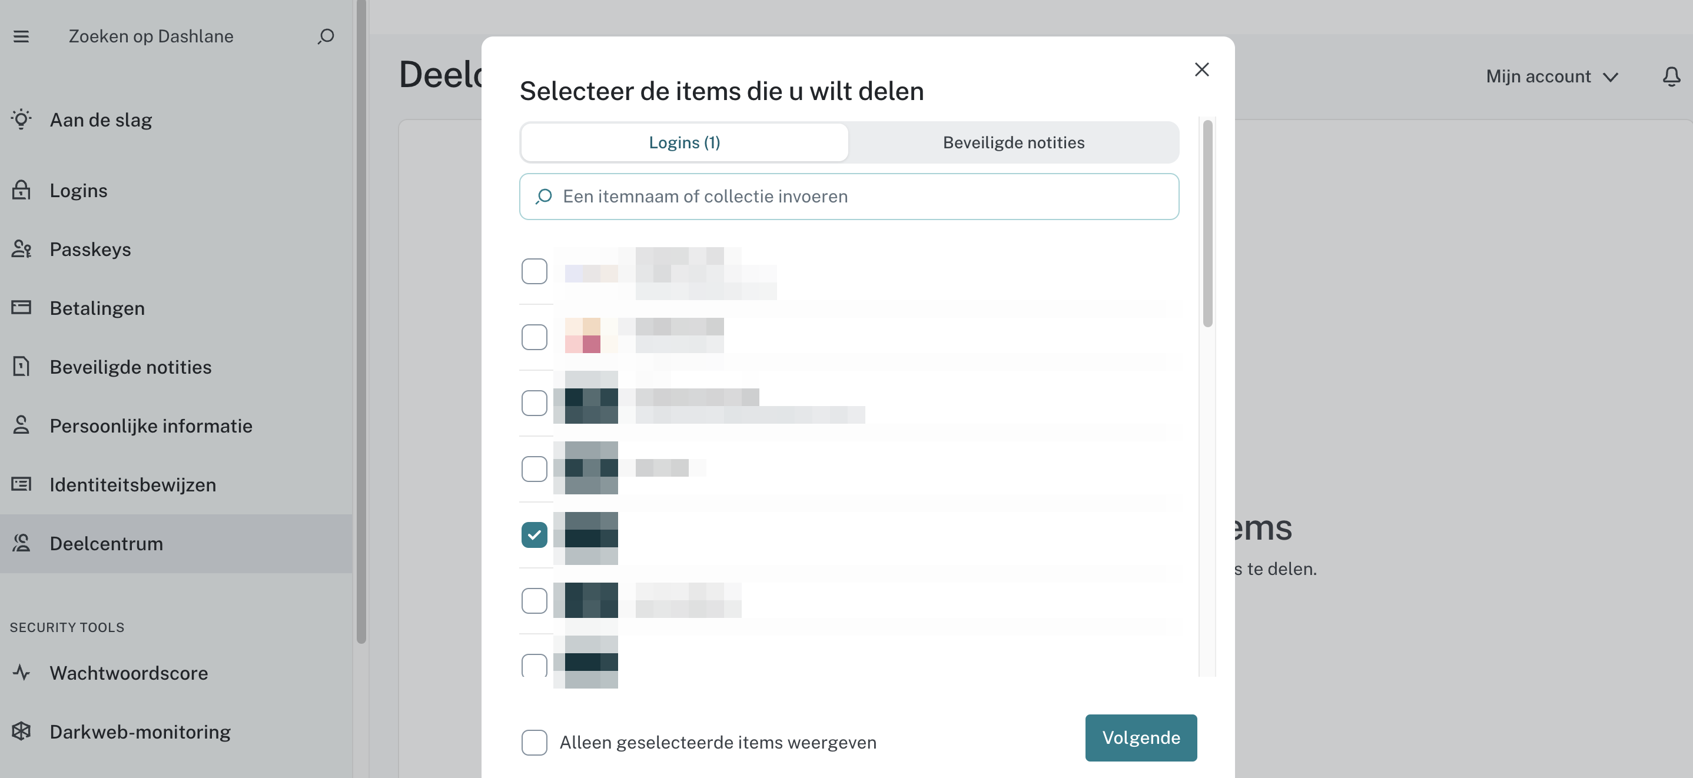The height and width of the screenshot is (778, 1693).
Task: Click the Logins (1) tab
Action: click(x=683, y=141)
